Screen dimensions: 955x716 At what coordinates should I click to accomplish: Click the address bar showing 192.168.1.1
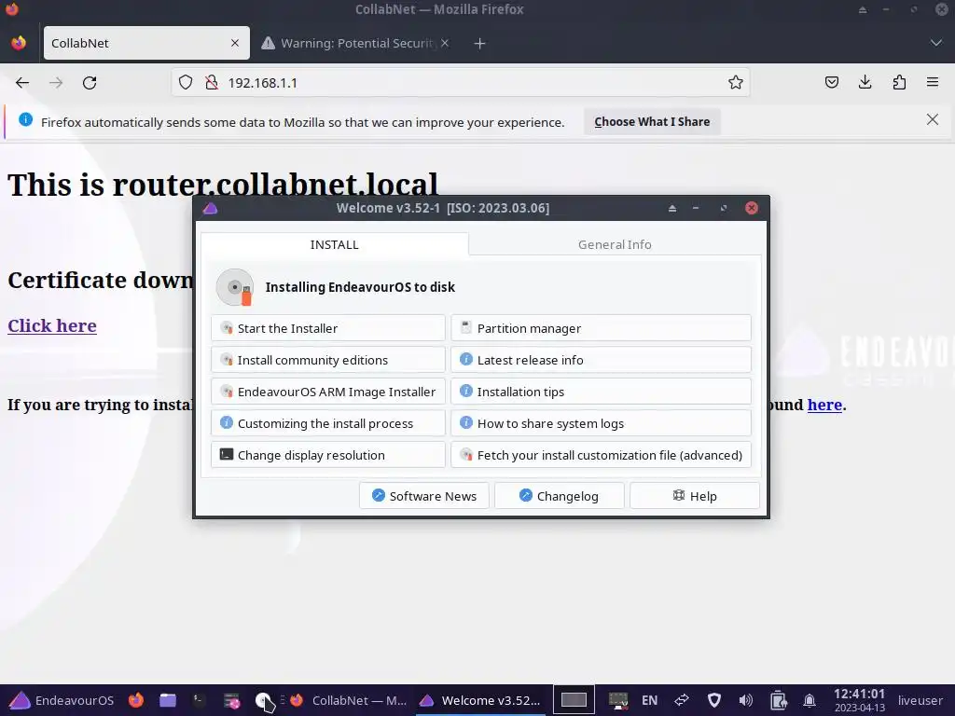460,82
